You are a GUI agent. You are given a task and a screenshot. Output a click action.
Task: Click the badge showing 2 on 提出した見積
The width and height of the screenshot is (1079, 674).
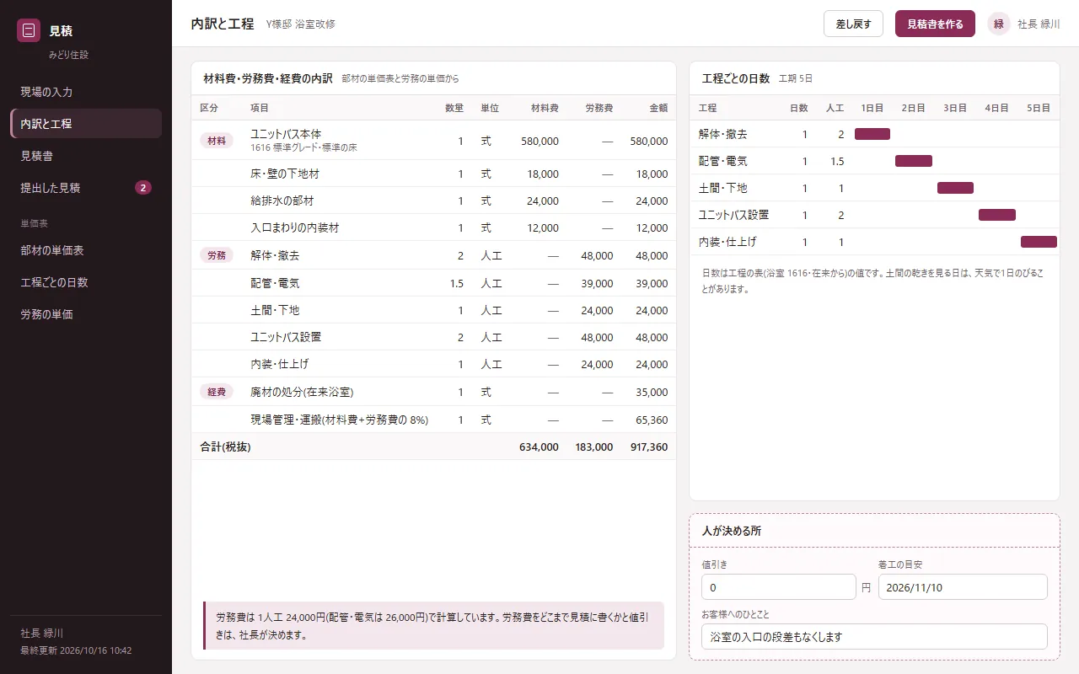(143, 188)
